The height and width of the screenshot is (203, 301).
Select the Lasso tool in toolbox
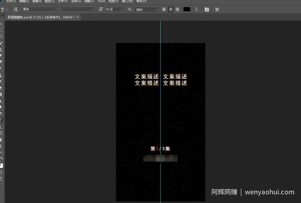[x=1, y=36]
